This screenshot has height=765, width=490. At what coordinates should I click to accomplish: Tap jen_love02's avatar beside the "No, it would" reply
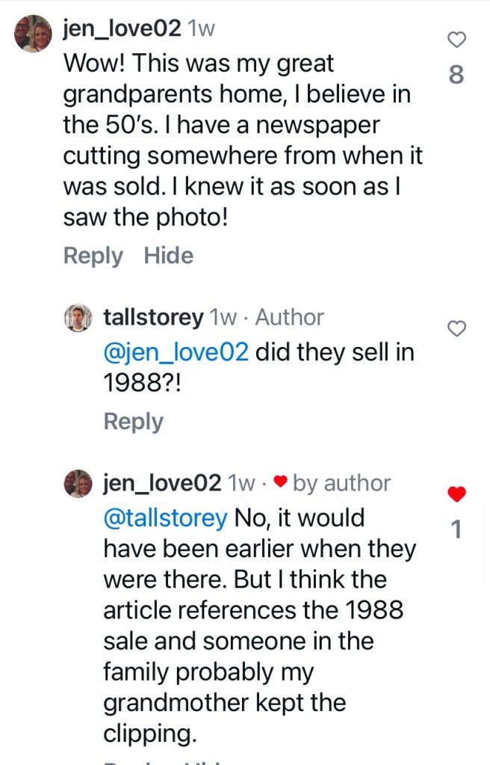(x=78, y=484)
